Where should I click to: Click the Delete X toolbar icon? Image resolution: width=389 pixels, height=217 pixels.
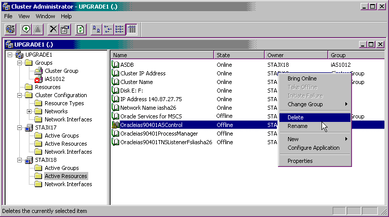pyautogui.click(x=53, y=29)
